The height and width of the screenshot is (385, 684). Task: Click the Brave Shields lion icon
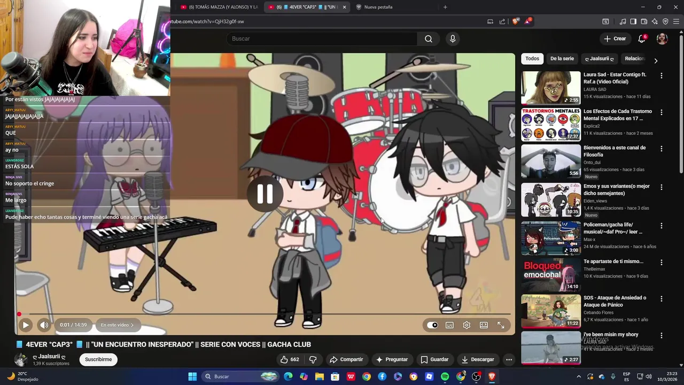point(515,21)
